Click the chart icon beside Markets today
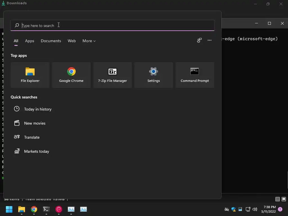Screen dimensions: 288x216 point(17,151)
